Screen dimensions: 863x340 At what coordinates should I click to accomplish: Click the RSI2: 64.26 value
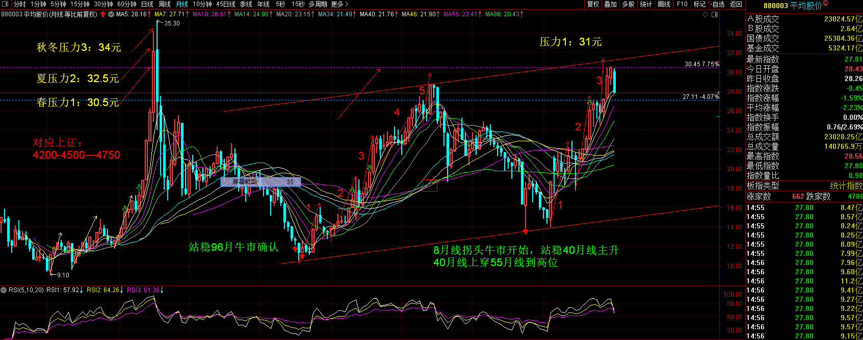102,290
